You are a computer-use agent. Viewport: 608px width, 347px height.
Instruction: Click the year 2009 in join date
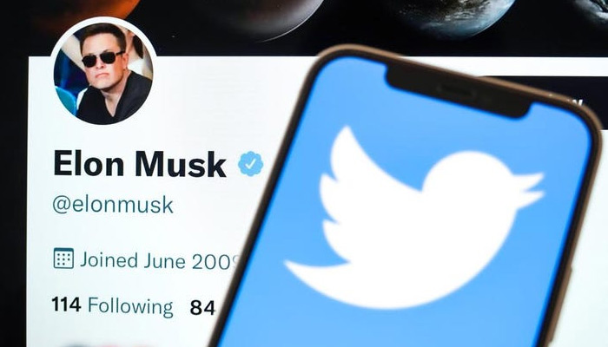click(x=215, y=262)
